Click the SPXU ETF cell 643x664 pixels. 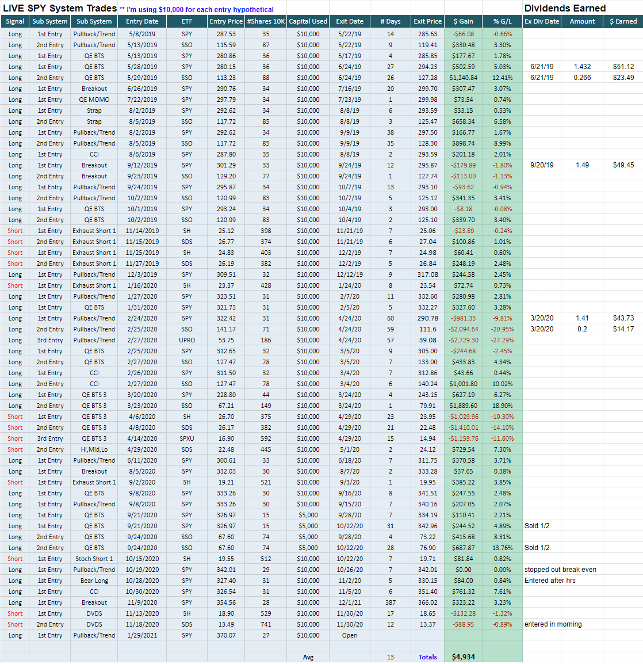tap(187, 438)
